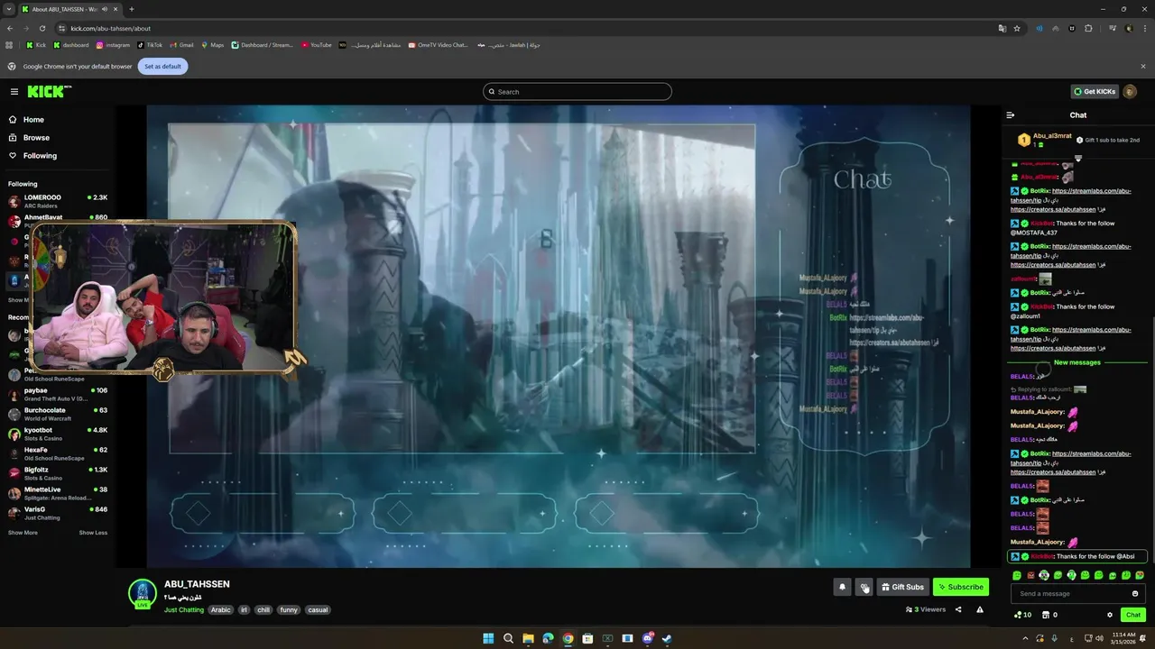Open a new Chrome tab

tap(131, 9)
